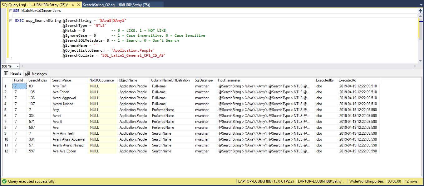Select the SqlDatatype column header

(x=205, y=80)
